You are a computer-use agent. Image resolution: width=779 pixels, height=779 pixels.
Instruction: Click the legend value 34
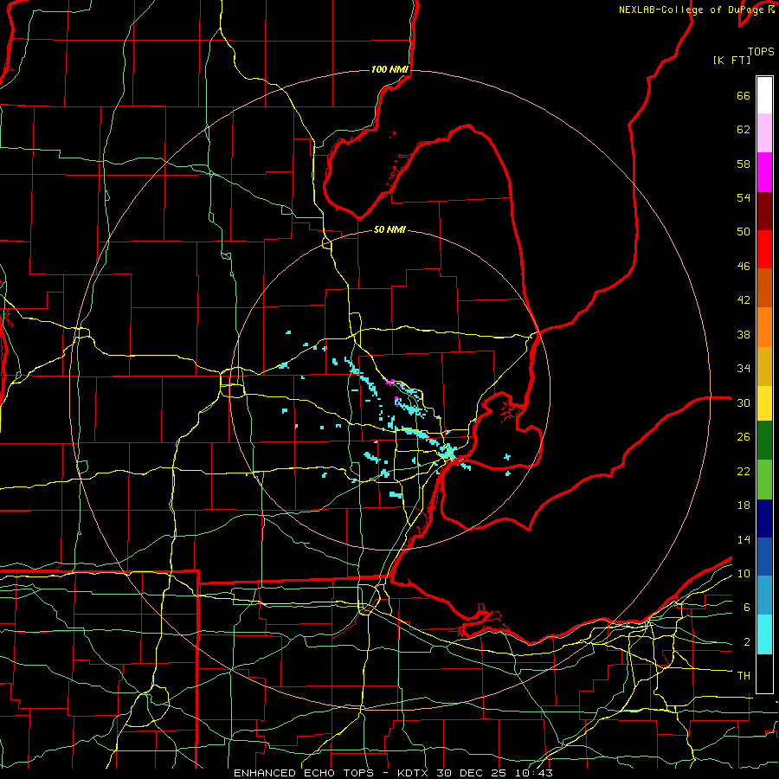tap(744, 369)
